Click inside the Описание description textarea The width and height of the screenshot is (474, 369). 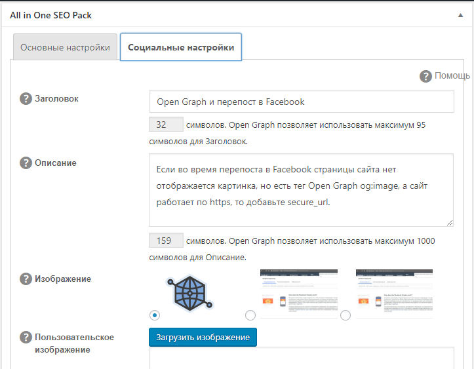(x=301, y=190)
